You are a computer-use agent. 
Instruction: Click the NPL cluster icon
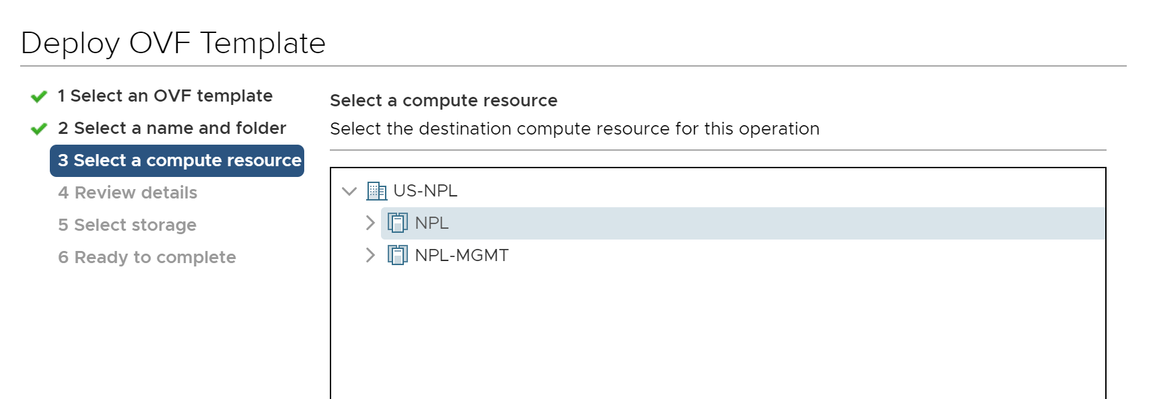[398, 223]
